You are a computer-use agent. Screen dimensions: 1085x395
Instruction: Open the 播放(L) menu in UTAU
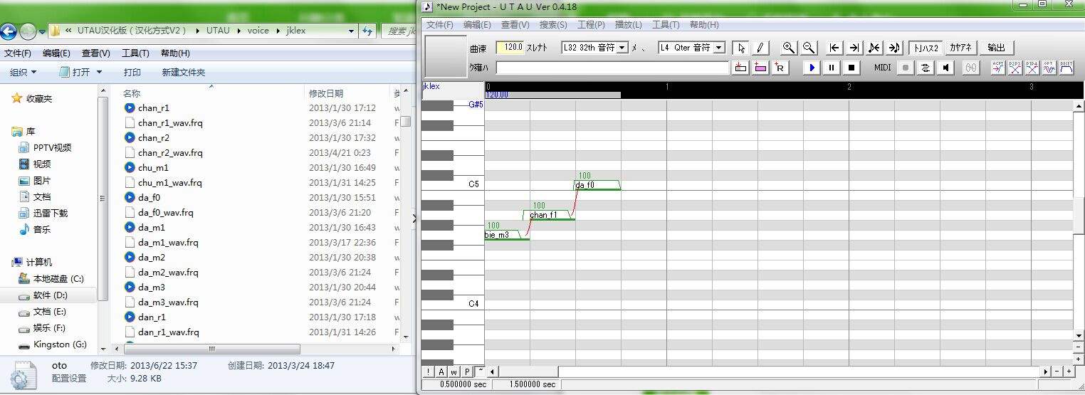pos(628,25)
